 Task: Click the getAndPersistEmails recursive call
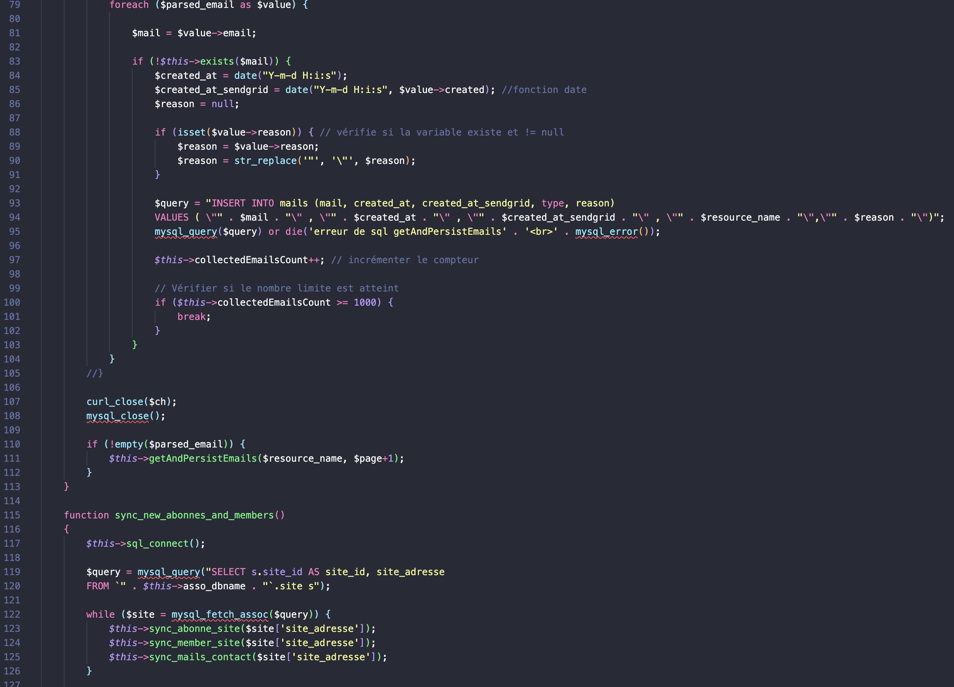click(x=203, y=459)
